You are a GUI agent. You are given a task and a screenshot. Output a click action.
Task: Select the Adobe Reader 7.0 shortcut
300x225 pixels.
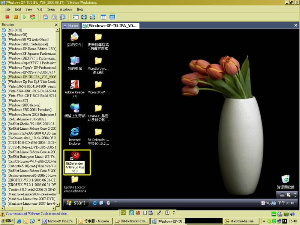point(75,89)
